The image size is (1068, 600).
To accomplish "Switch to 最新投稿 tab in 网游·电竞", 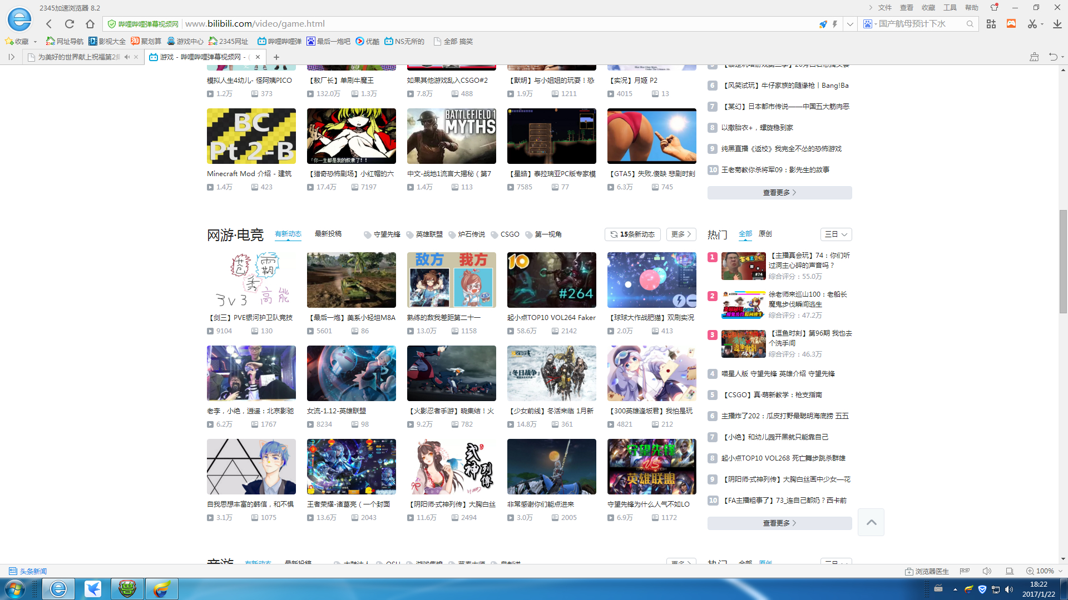I will click(328, 234).
